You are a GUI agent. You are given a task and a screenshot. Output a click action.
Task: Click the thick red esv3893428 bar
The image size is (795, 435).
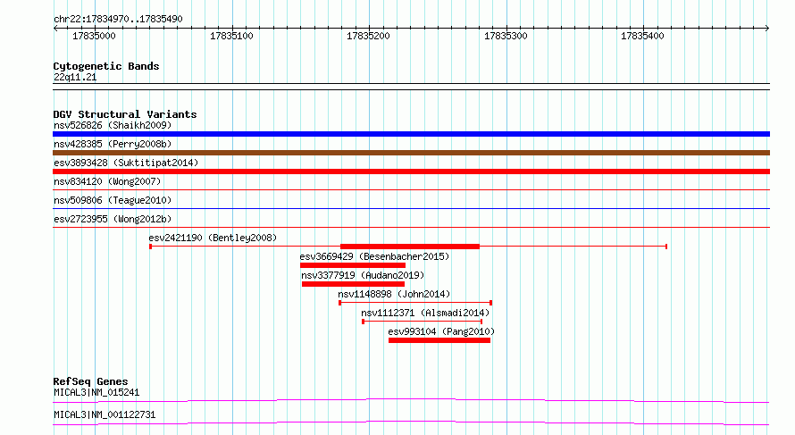(x=411, y=171)
